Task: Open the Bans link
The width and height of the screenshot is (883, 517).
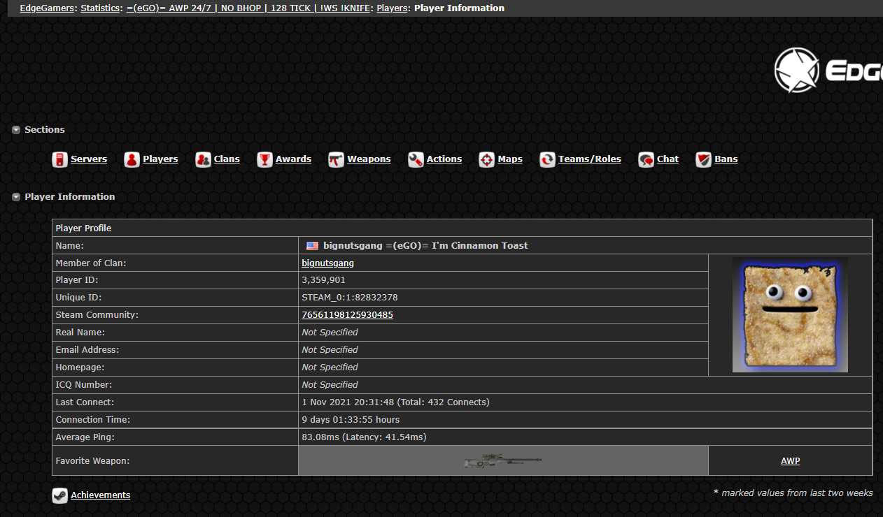Action: click(x=726, y=159)
